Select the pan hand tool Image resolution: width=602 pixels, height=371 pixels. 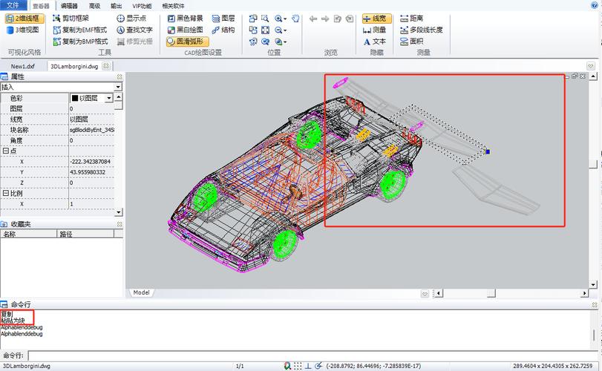coord(295,19)
